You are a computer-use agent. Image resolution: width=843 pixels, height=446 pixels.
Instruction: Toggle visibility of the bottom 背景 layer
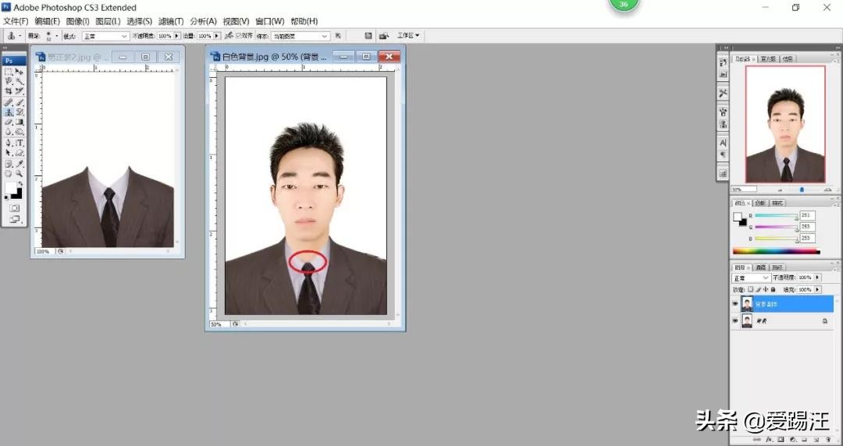[x=735, y=321]
